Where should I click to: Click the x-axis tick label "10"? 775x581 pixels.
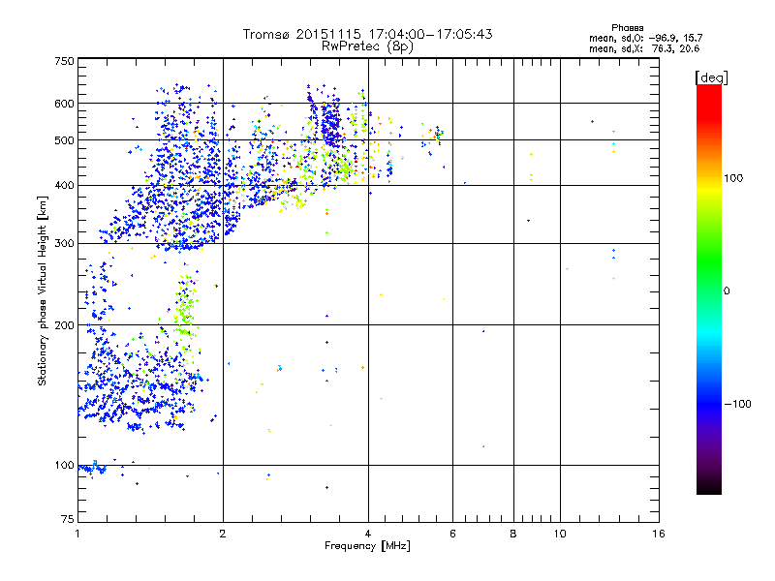pos(560,534)
